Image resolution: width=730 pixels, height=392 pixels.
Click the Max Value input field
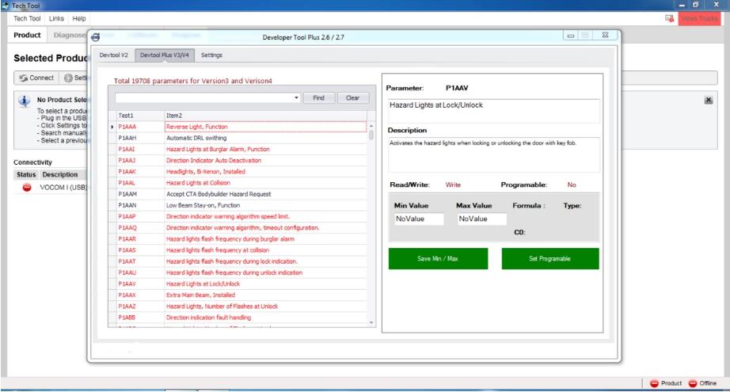[x=482, y=219]
